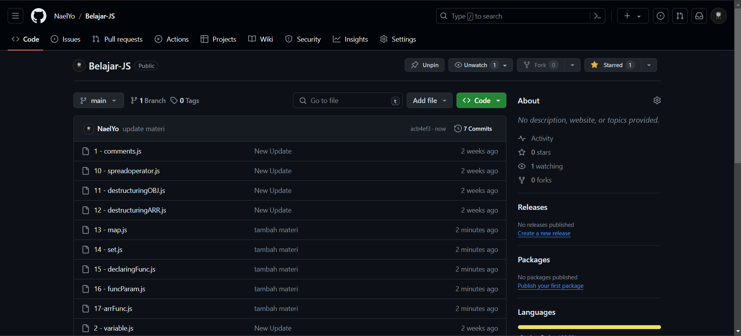Click the user avatar in header
Image resolution: width=741 pixels, height=336 pixels.
718,16
